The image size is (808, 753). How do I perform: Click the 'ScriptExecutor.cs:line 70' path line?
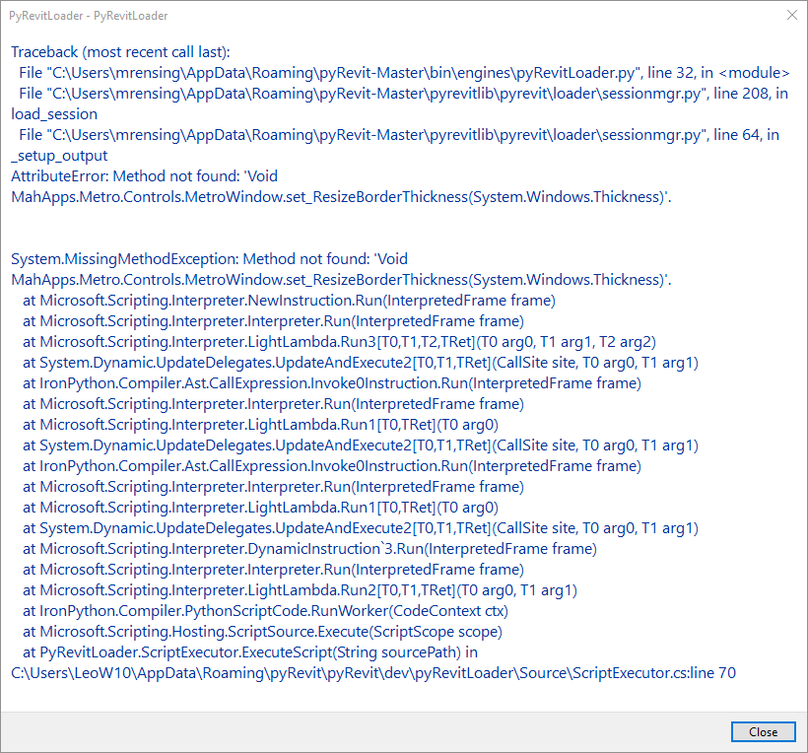point(373,673)
